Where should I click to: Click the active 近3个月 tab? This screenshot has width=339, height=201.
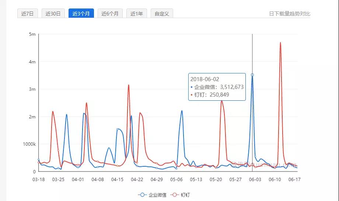(81, 14)
